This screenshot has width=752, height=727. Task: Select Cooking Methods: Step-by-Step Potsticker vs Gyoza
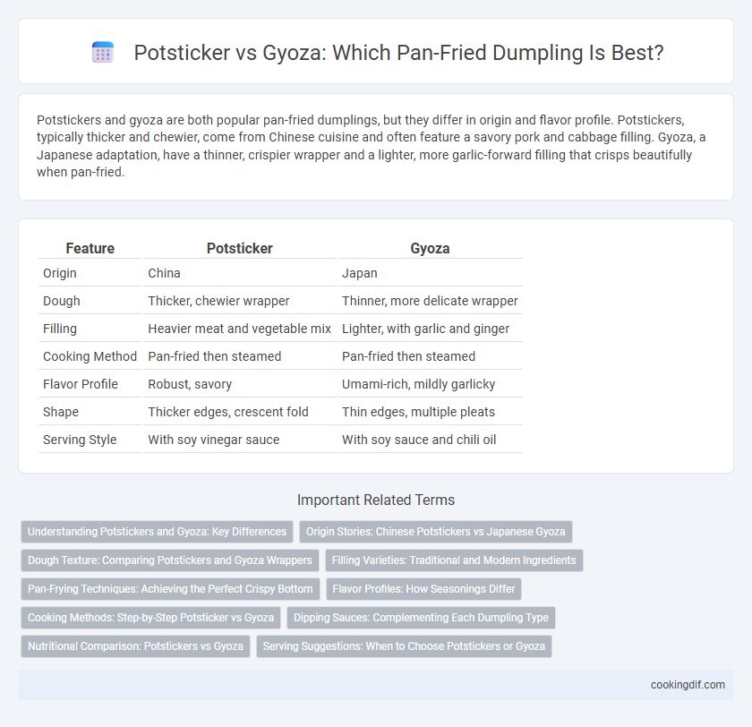[150, 618]
